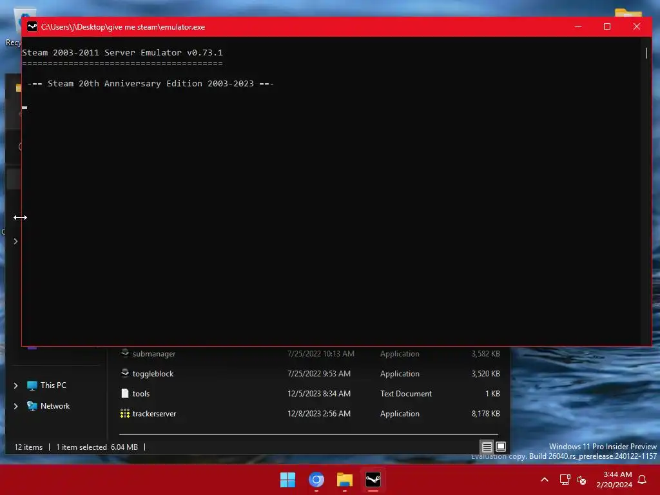The width and height of the screenshot is (660, 495).
Task: Close the emulator console window
Action: click(636, 26)
